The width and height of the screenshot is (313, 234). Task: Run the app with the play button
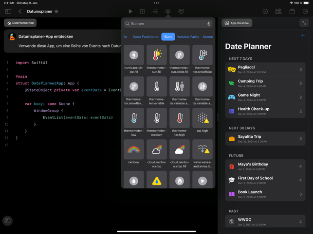tap(130, 11)
